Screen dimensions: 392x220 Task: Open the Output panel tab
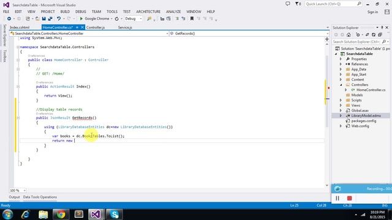coord(14,197)
